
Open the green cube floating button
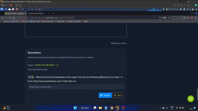tap(191, 99)
